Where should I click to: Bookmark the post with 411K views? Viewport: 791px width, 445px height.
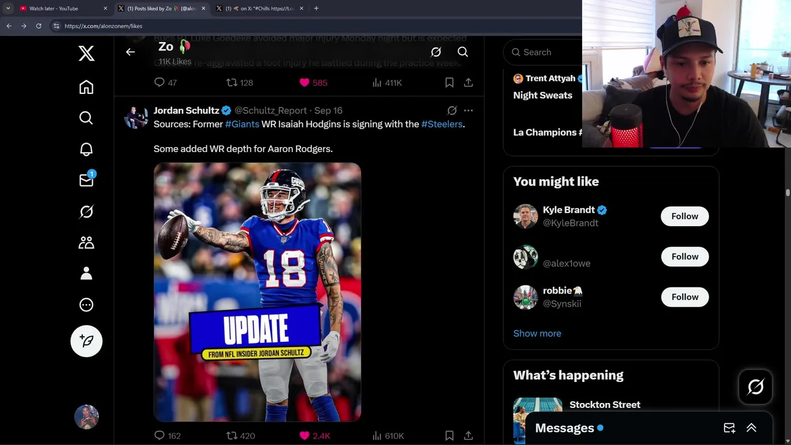(449, 82)
